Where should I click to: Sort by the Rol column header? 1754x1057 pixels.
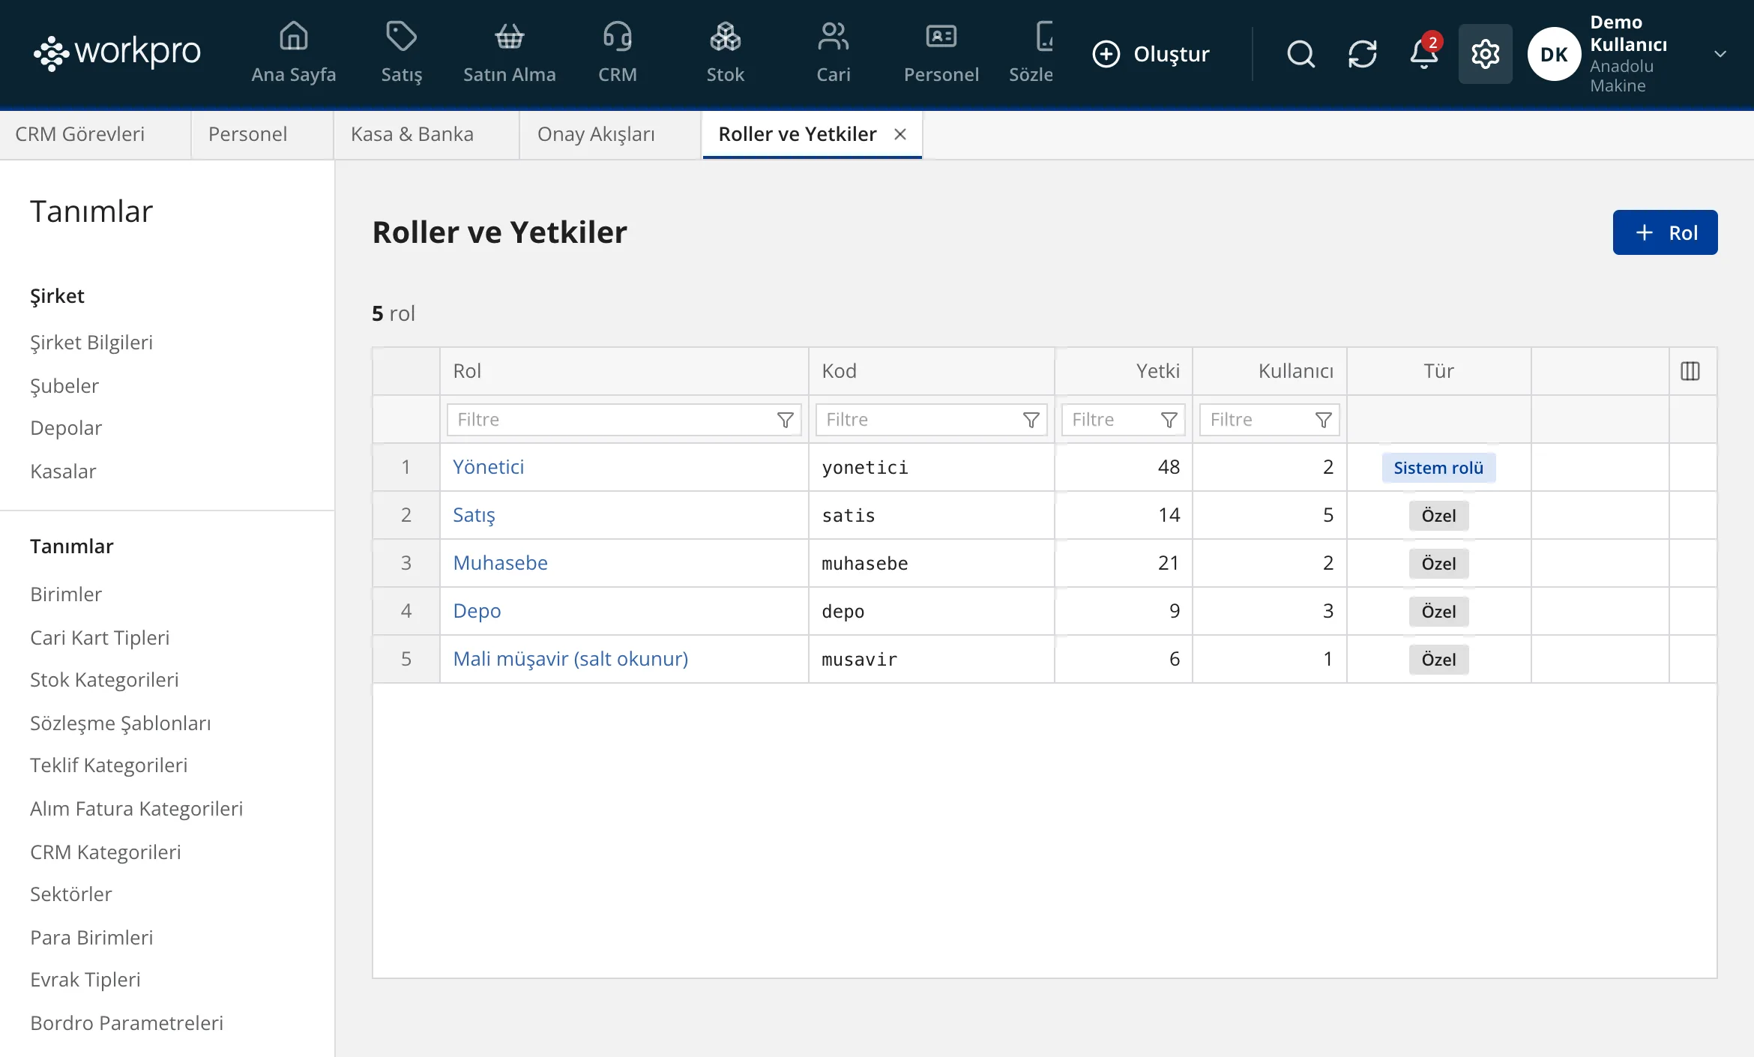624,371
